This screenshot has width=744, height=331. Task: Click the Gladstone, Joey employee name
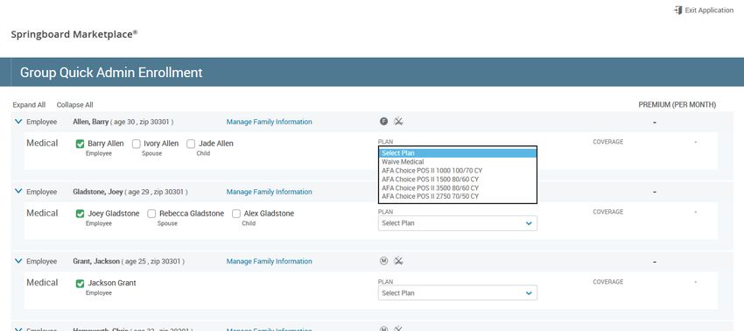[x=98, y=192]
